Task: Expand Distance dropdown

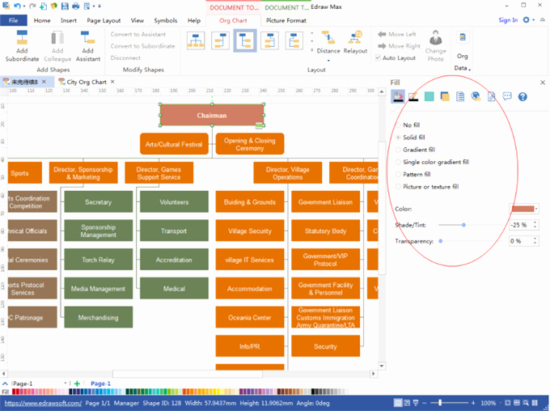Action: pyautogui.click(x=328, y=61)
